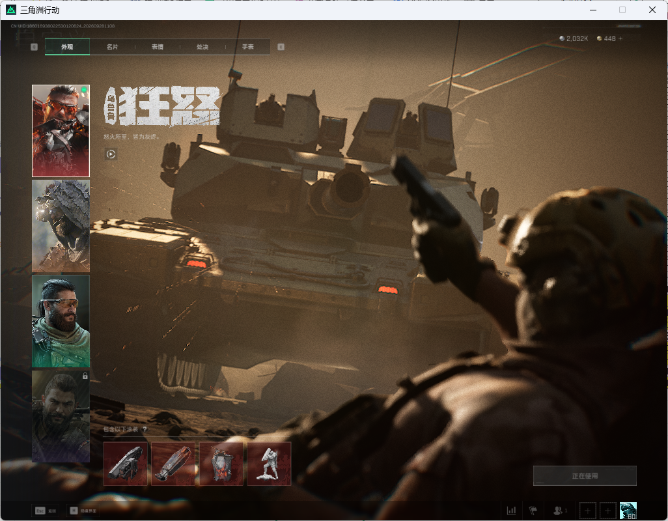Open the level 60 player avatar
668x521 pixels.
[x=628, y=511]
